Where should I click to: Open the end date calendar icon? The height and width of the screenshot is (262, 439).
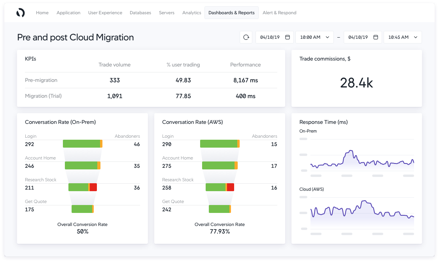tap(376, 37)
